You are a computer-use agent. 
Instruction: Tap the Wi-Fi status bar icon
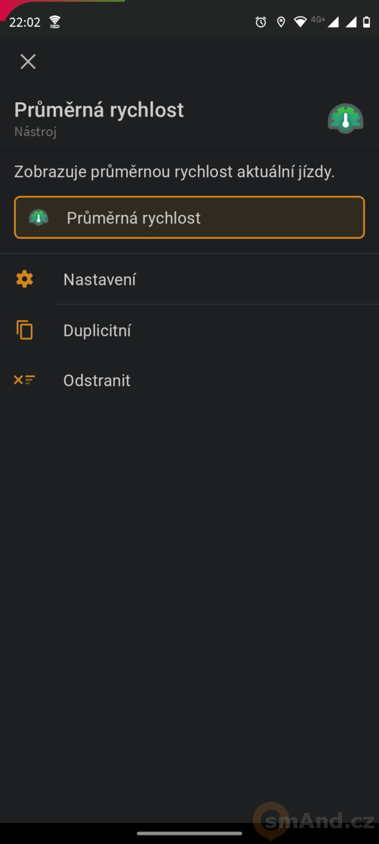pos(300,22)
